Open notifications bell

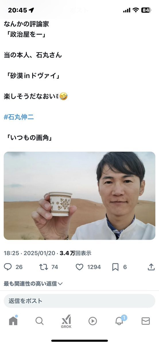(120, 320)
